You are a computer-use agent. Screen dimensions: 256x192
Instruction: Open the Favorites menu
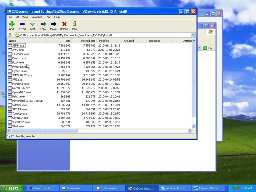click(36, 17)
